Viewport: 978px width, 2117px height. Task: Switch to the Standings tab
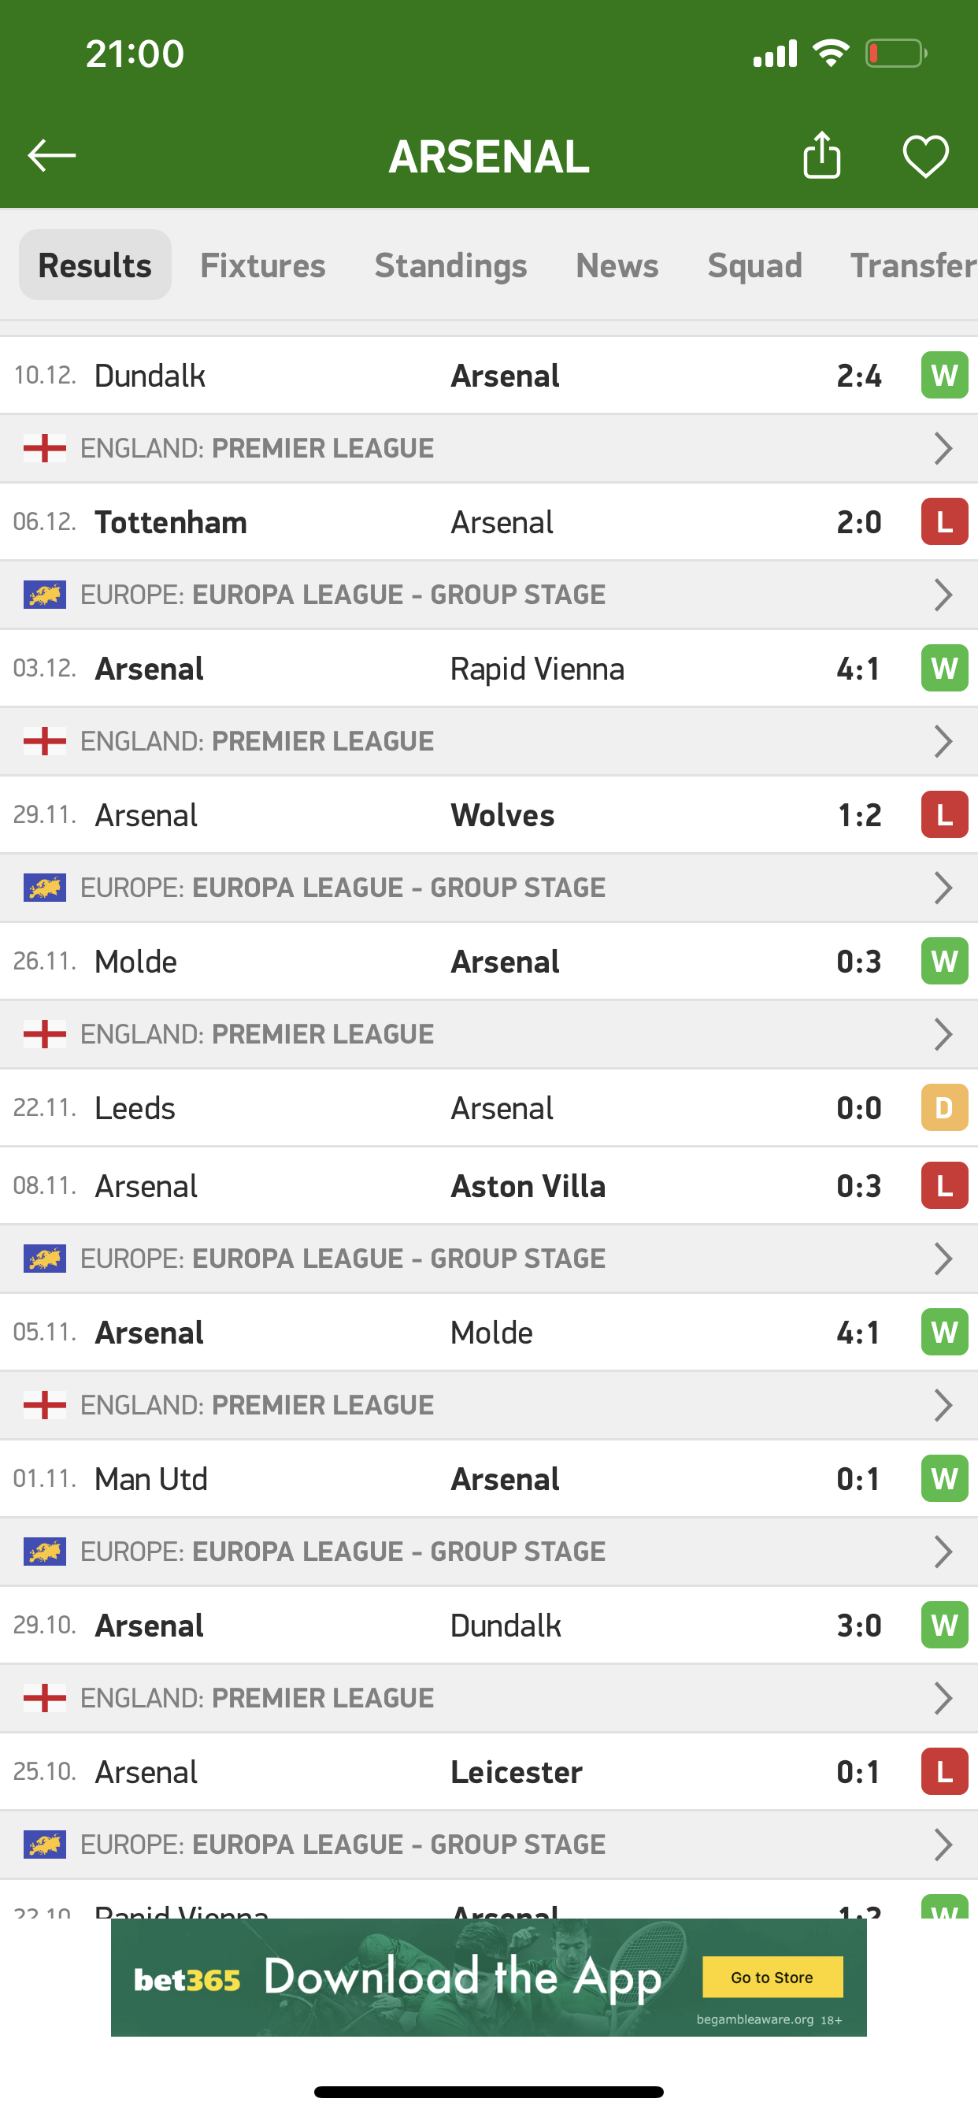[450, 265]
